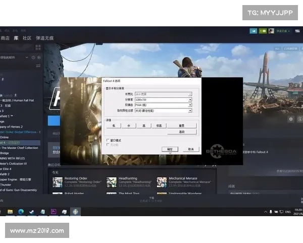Click the blue play button on Fallout 4 page
Image resolution: width=303 pixels, height=243 pixels.
pyautogui.click(x=54, y=120)
